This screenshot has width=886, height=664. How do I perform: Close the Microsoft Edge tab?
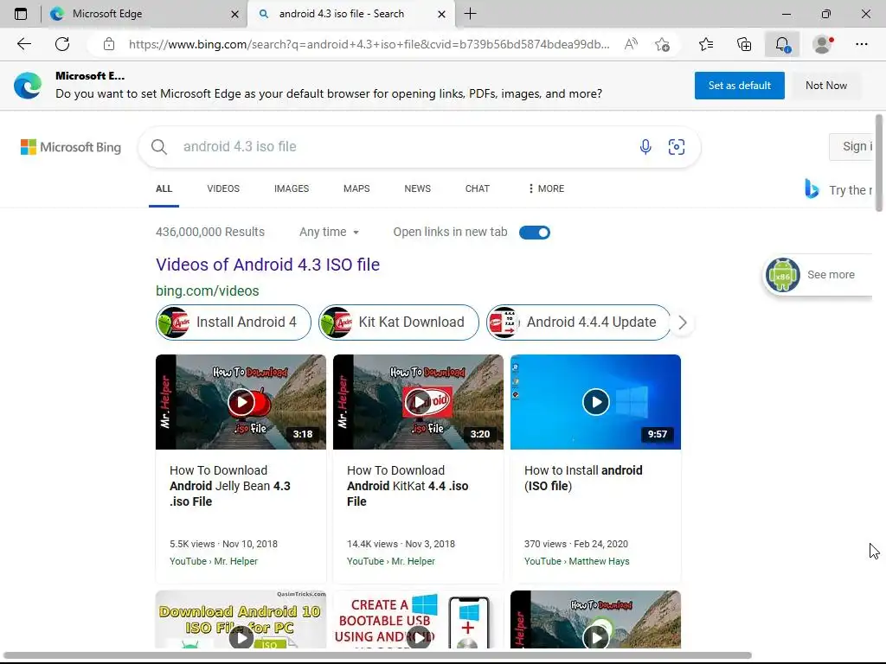click(235, 14)
